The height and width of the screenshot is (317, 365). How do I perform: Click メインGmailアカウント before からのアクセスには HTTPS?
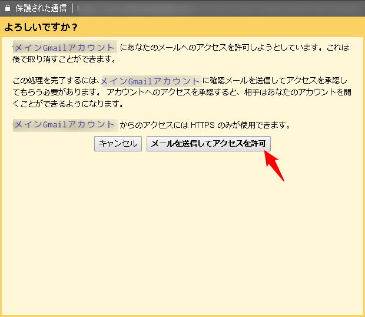(x=65, y=125)
